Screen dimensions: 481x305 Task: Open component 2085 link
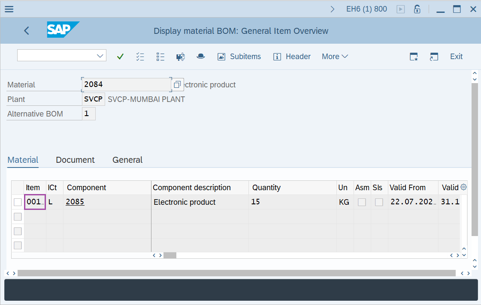point(75,202)
